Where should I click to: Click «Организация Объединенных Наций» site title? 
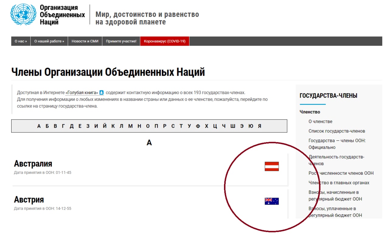click(62, 15)
